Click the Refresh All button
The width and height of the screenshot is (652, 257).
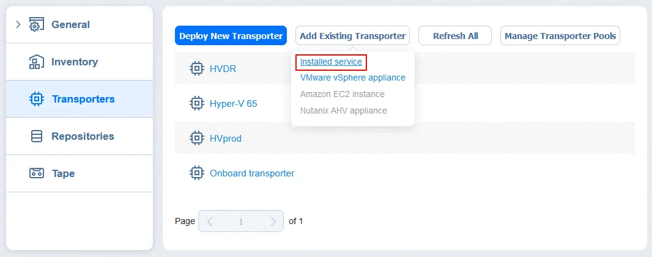click(455, 36)
